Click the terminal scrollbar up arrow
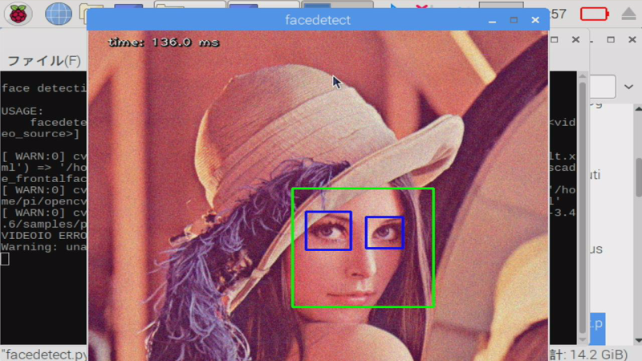This screenshot has height=361, width=642. 583,76
